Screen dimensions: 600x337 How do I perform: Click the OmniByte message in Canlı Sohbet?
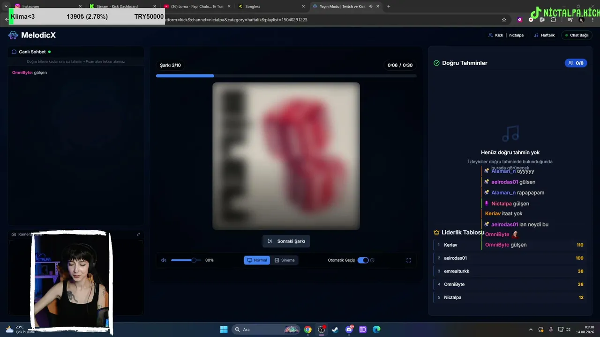(x=30, y=73)
